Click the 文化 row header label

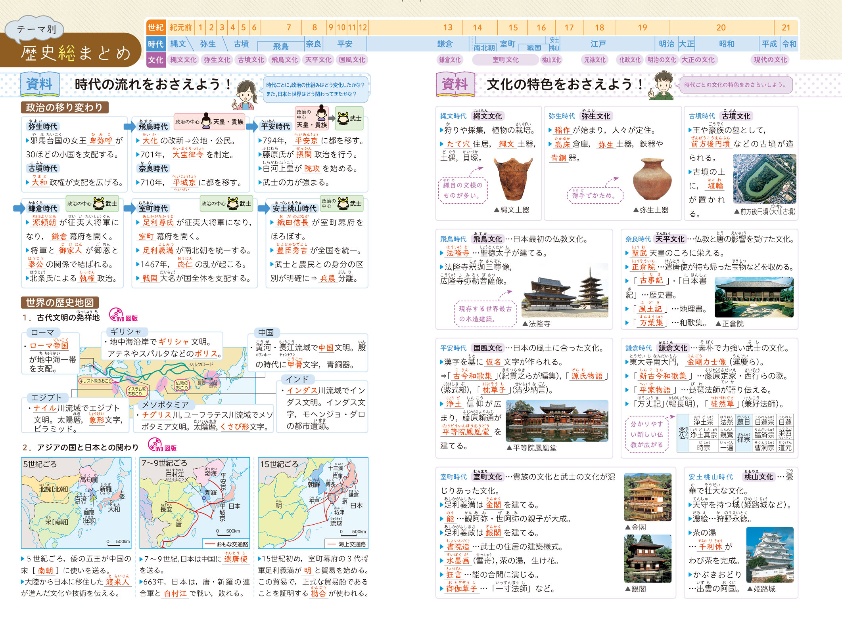click(156, 60)
